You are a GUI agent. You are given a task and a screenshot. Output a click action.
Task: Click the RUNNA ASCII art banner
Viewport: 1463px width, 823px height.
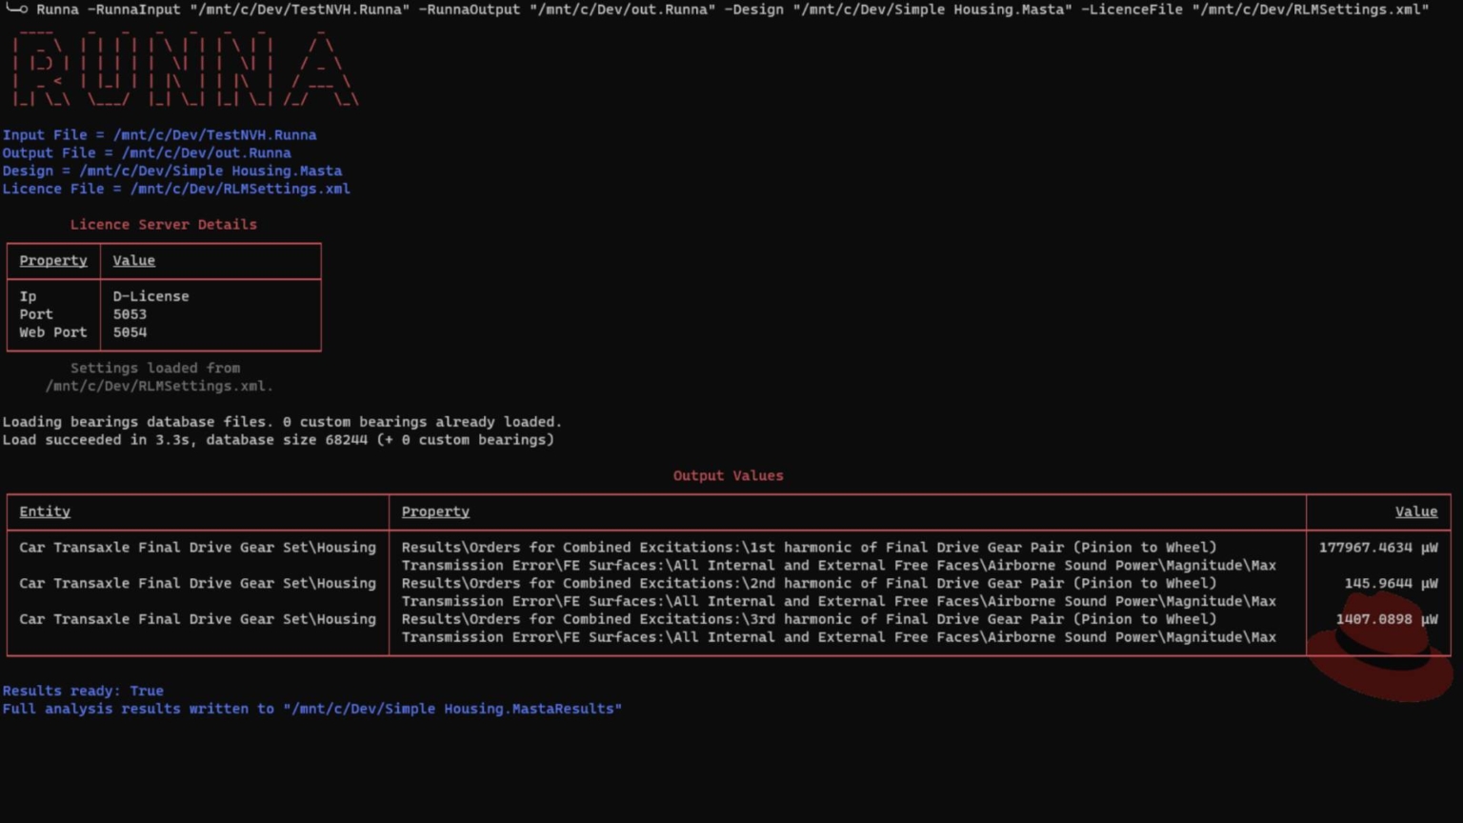185,70
